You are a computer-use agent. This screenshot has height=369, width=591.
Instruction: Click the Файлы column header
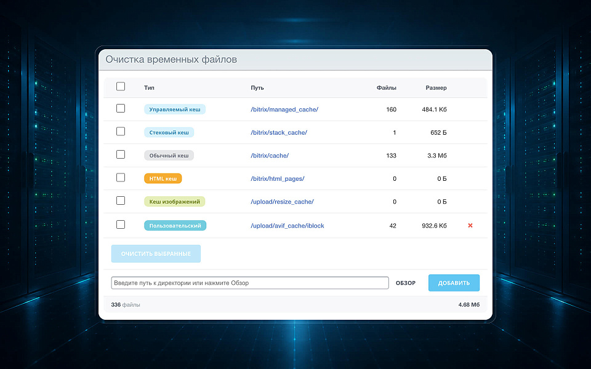click(387, 88)
